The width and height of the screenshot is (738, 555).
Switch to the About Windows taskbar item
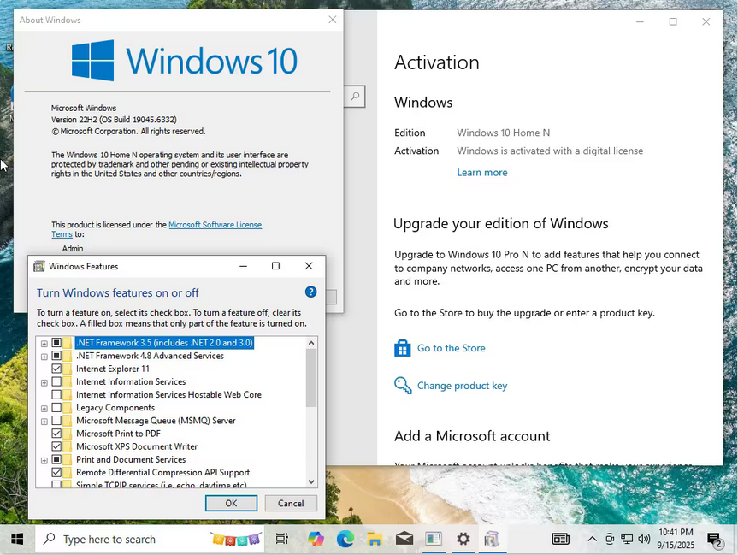pyautogui.click(x=434, y=539)
